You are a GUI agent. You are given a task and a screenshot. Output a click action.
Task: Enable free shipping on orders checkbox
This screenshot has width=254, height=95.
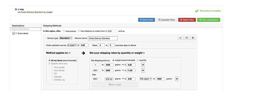pos(79,31)
